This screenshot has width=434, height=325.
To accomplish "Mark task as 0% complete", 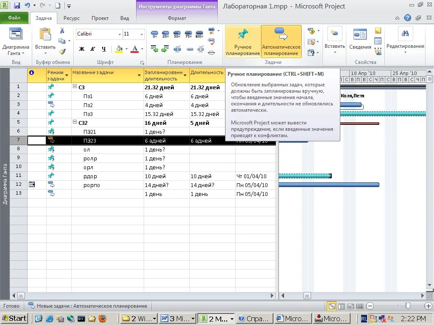I will click(155, 34).
